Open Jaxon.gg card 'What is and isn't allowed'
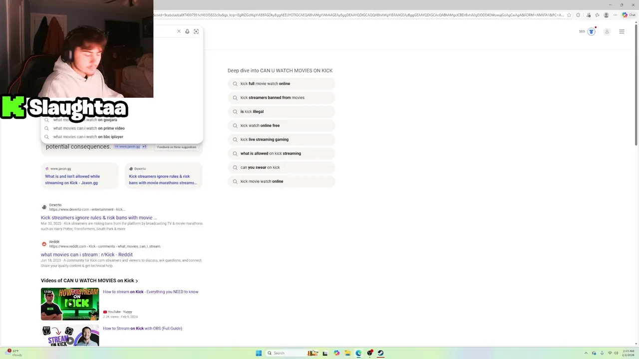Viewport: 639px width, 359px height. pyautogui.click(x=80, y=176)
